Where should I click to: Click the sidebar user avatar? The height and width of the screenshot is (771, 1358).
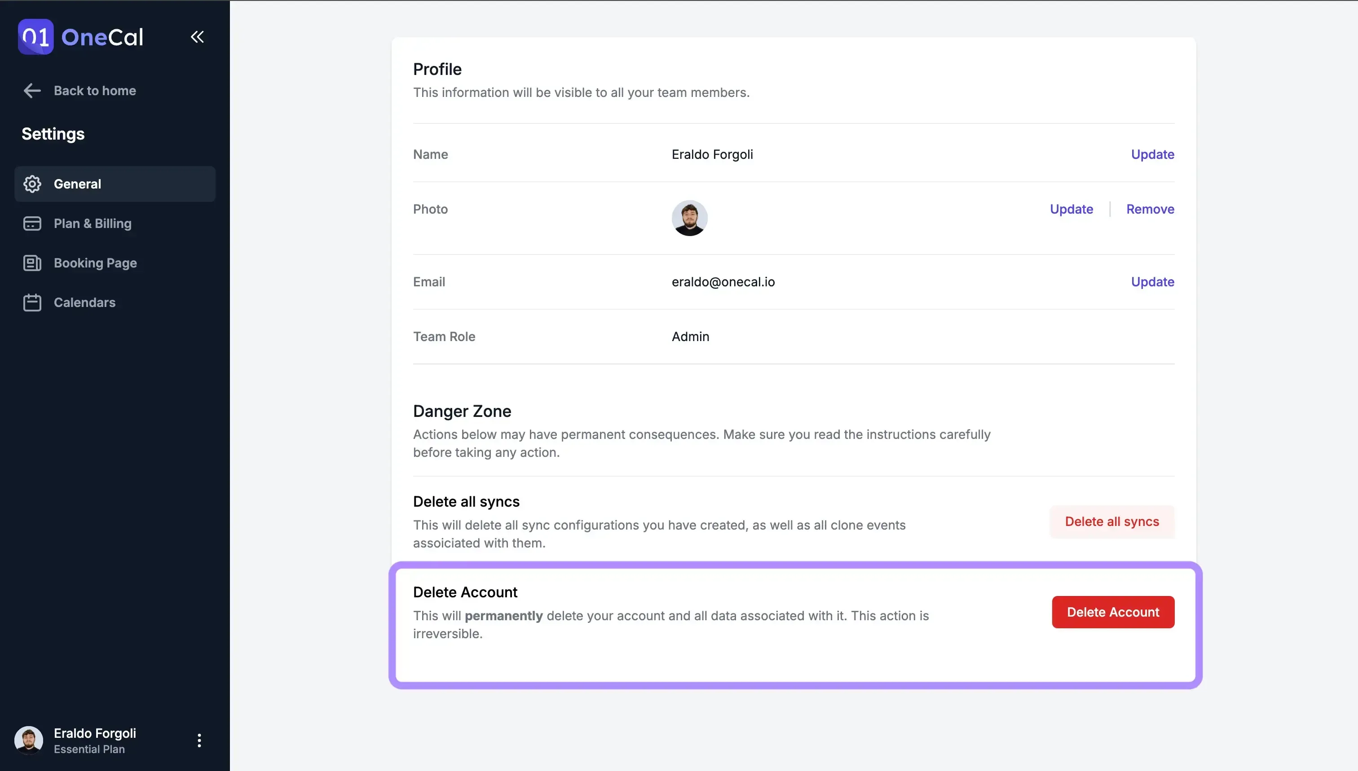coord(29,740)
